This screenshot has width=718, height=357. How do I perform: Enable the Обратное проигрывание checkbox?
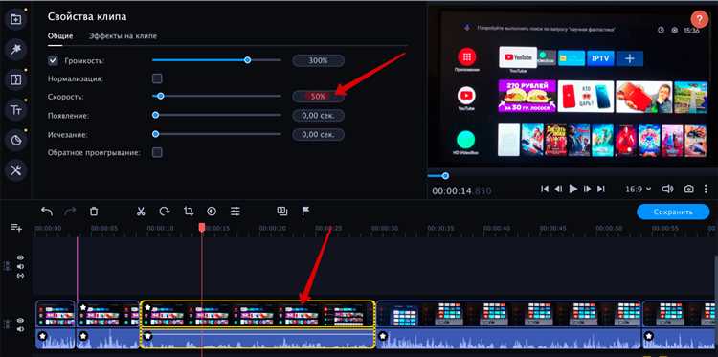(157, 152)
